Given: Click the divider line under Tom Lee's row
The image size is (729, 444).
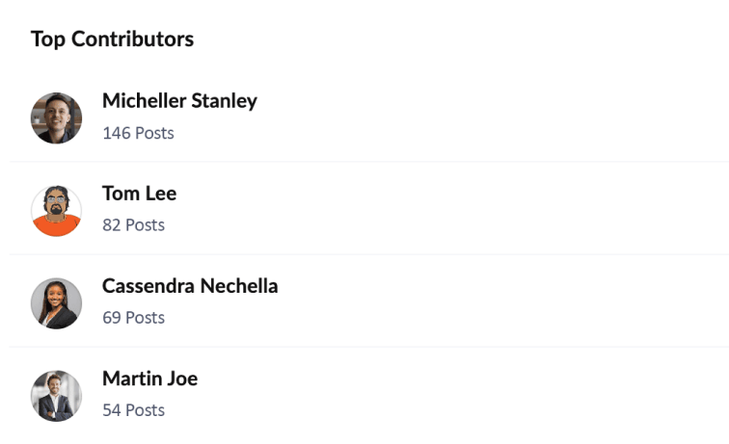Looking at the screenshot, I should 366,254.
